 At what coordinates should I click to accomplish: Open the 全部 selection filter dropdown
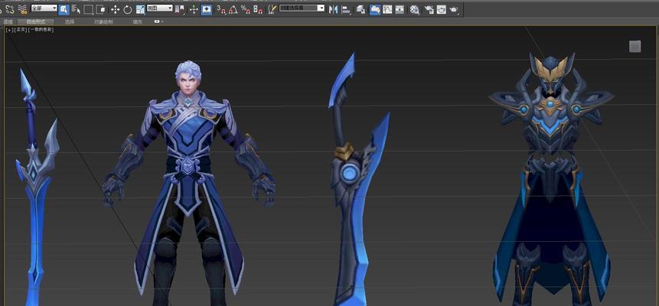[x=44, y=8]
